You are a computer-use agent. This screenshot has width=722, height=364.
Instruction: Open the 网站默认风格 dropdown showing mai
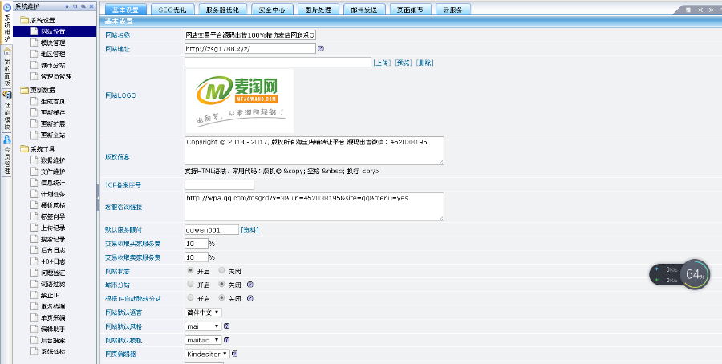(x=203, y=326)
